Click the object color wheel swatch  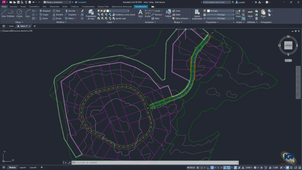[205, 11]
